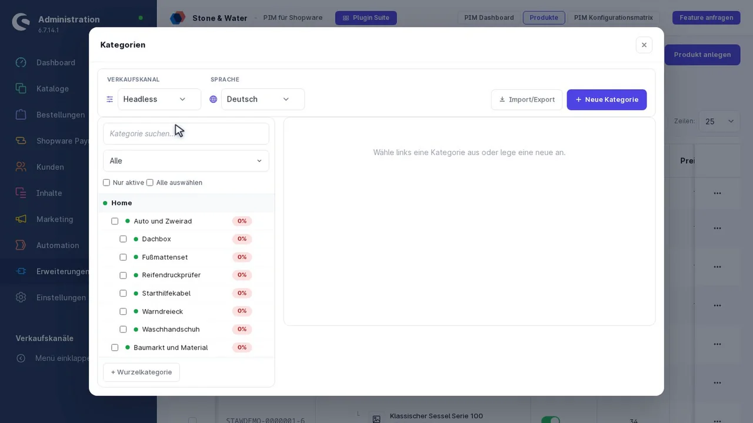753x423 pixels.
Task: Add a Wurzelkategorie
Action: (141, 372)
